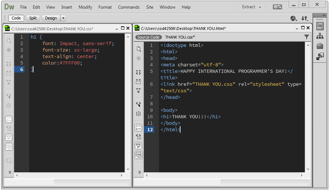Click the Dreamweaver Dw logo

9,7
